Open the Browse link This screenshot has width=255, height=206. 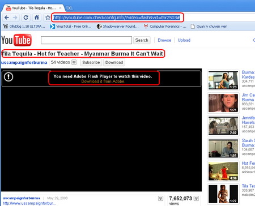pyautogui.click(x=164, y=40)
